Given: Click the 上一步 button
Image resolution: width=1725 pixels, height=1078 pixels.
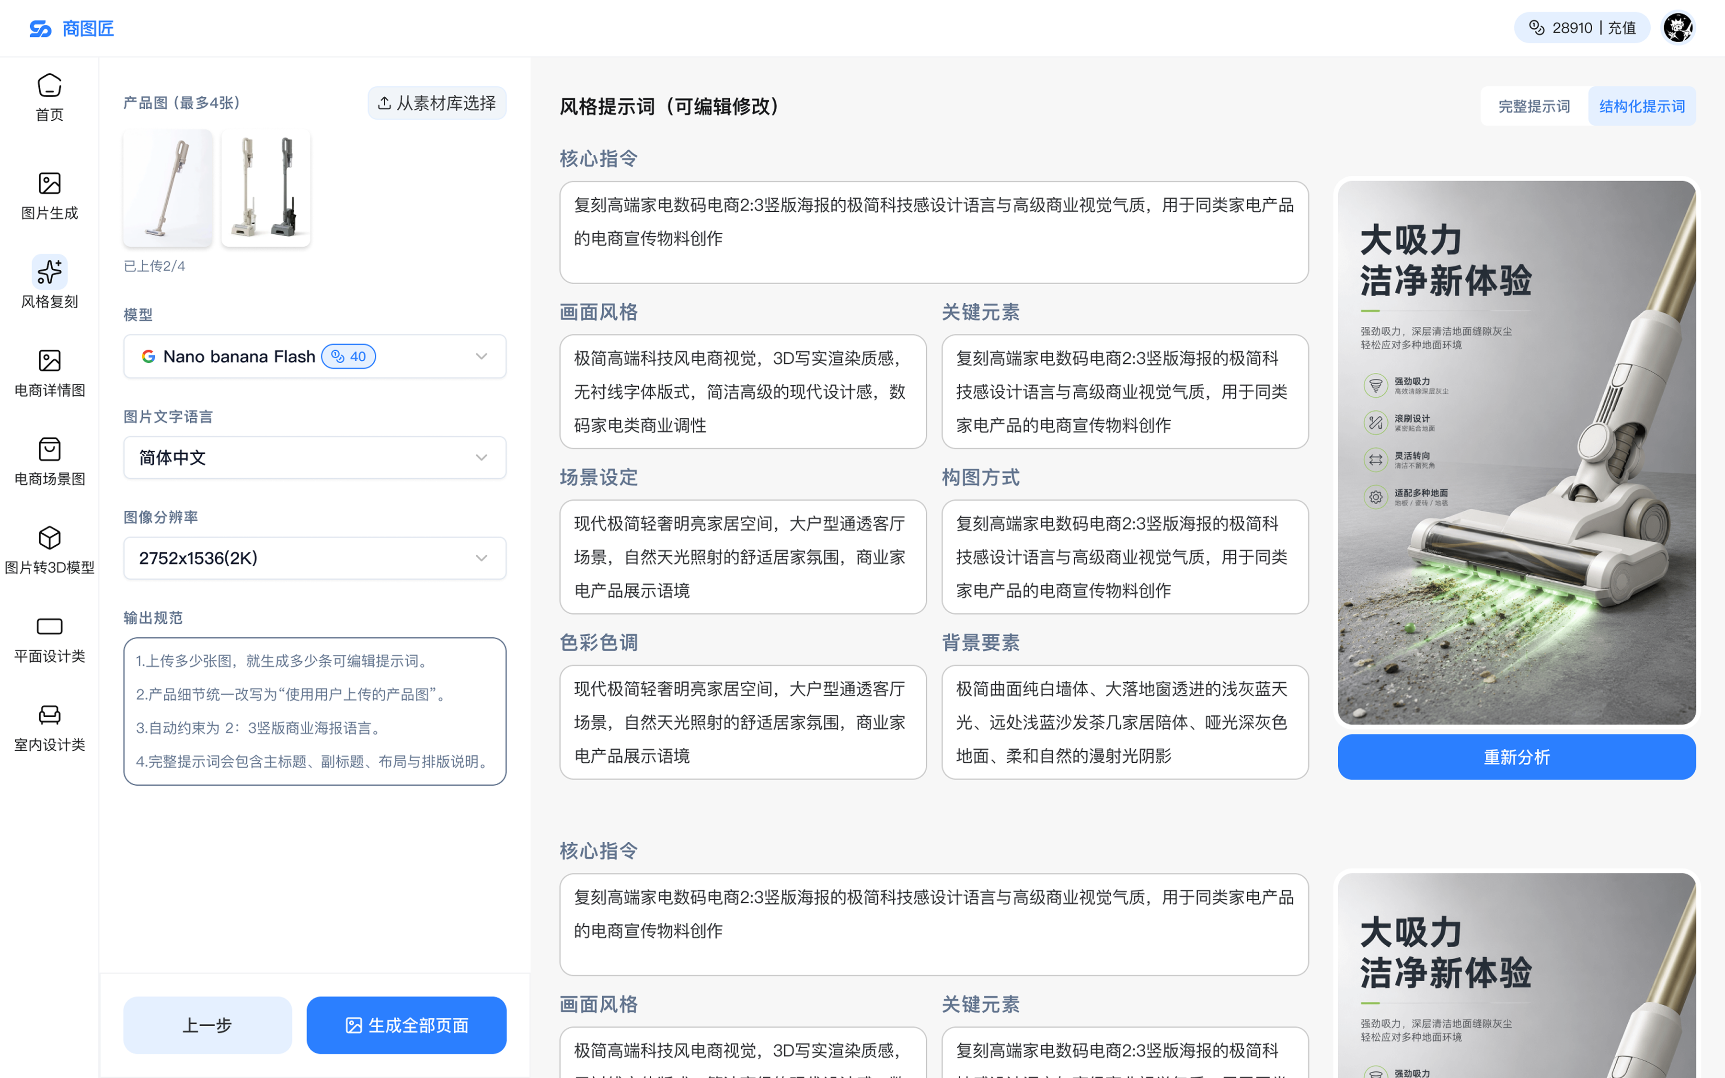Looking at the screenshot, I should (x=207, y=1025).
